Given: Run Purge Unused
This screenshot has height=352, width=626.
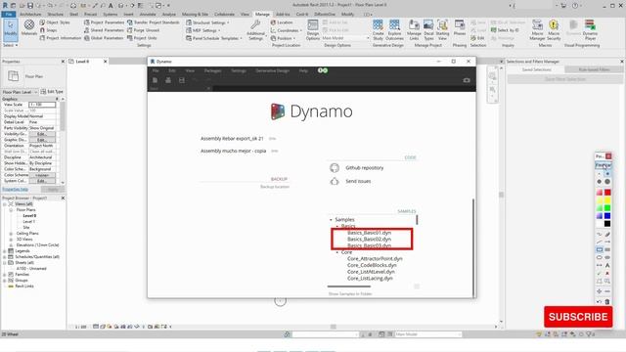Looking at the screenshot, I should [x=144, y=30].
